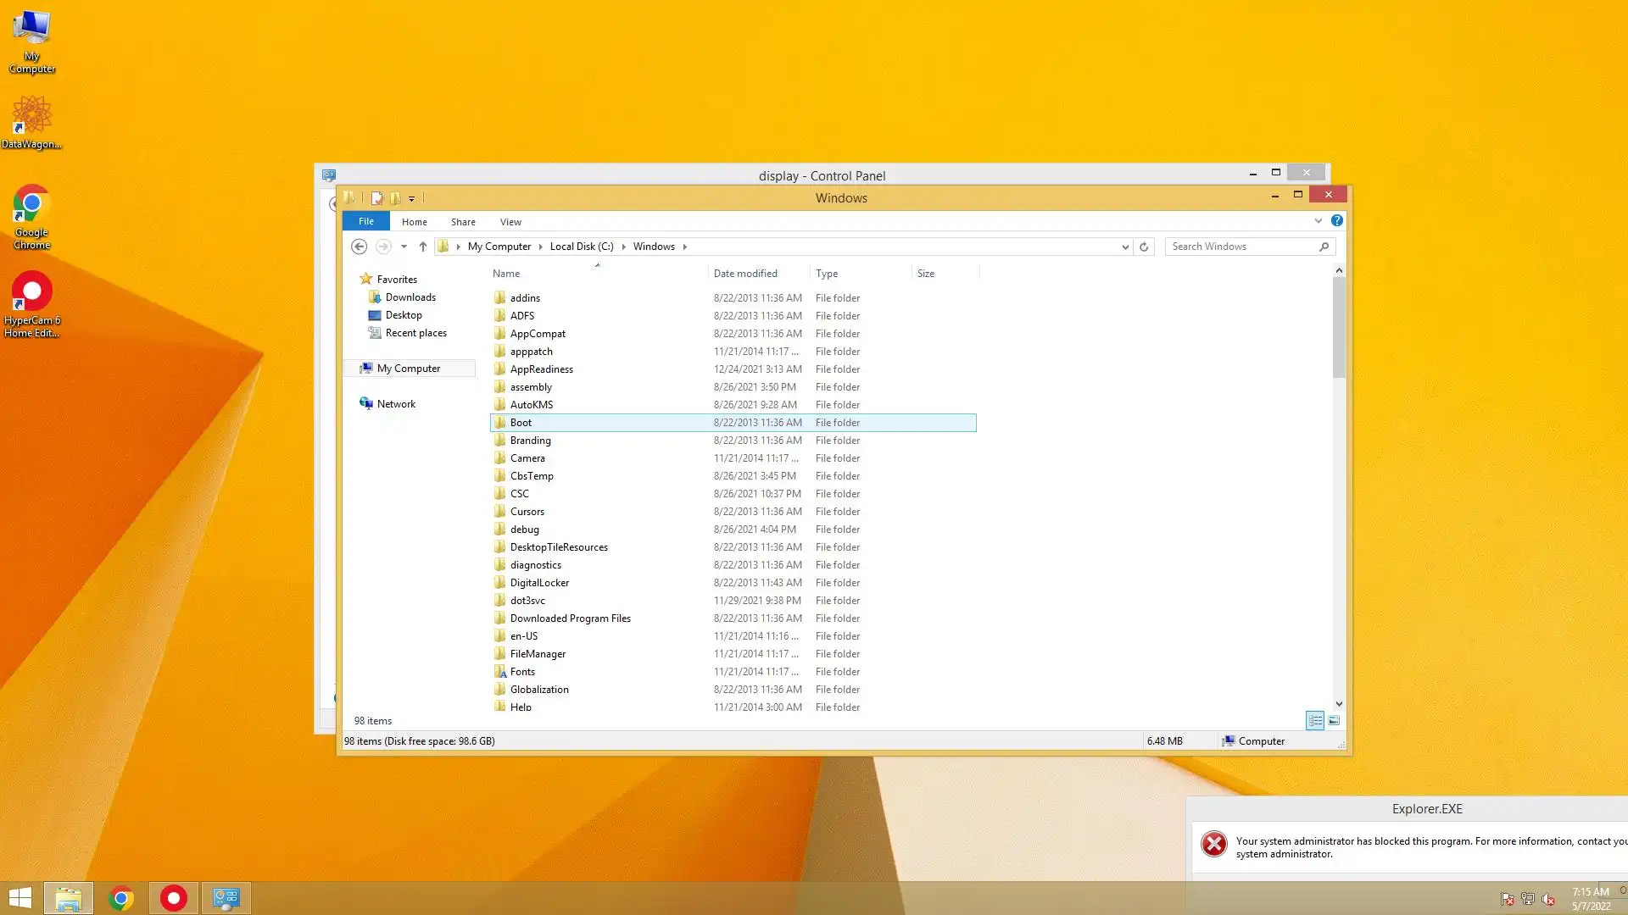This screenshot has width=1628, height=915.
Task: Click the Up one level arrow
Action: pyautogui.click(x=422, y=247)
